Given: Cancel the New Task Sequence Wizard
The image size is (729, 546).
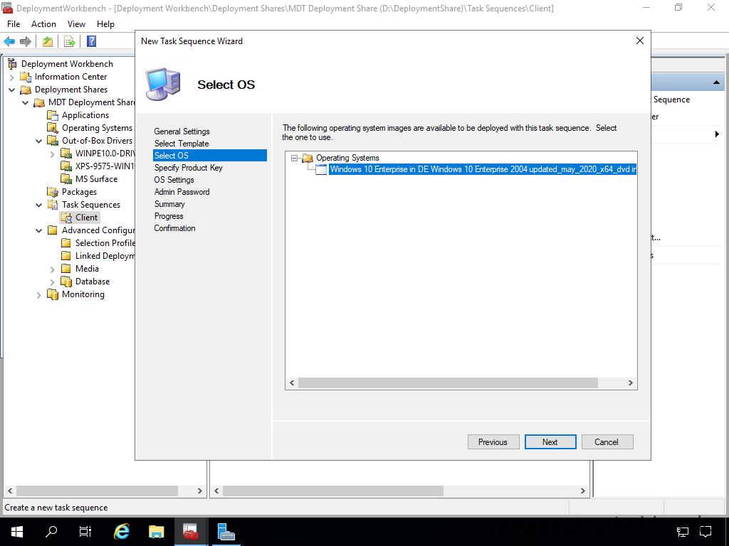Looking at the screenshot, I should [x=607, y=442].
